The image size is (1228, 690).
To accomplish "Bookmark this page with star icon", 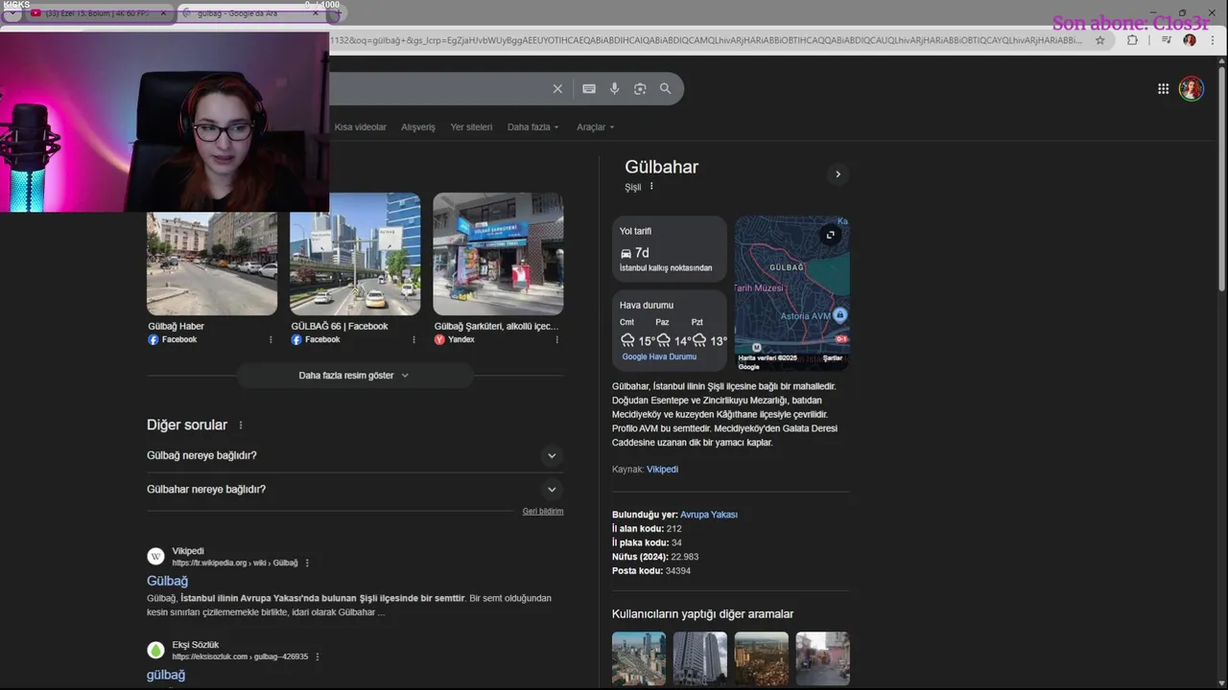I will 1100,40.
